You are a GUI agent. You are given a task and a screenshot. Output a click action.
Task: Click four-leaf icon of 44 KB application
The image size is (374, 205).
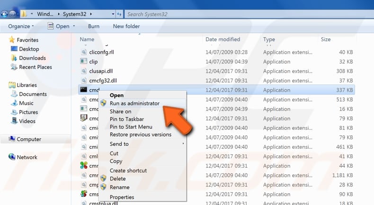[x=84, y=165]
